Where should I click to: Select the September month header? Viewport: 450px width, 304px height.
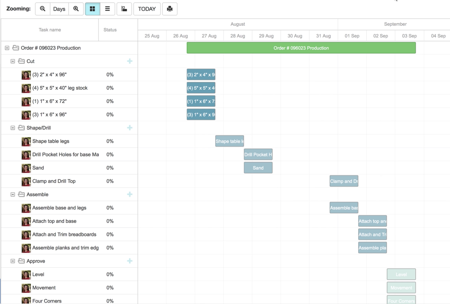point(395,24)
